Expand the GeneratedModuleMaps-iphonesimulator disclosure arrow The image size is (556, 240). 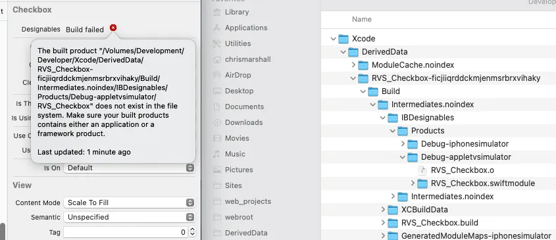(x=383, y=235)
